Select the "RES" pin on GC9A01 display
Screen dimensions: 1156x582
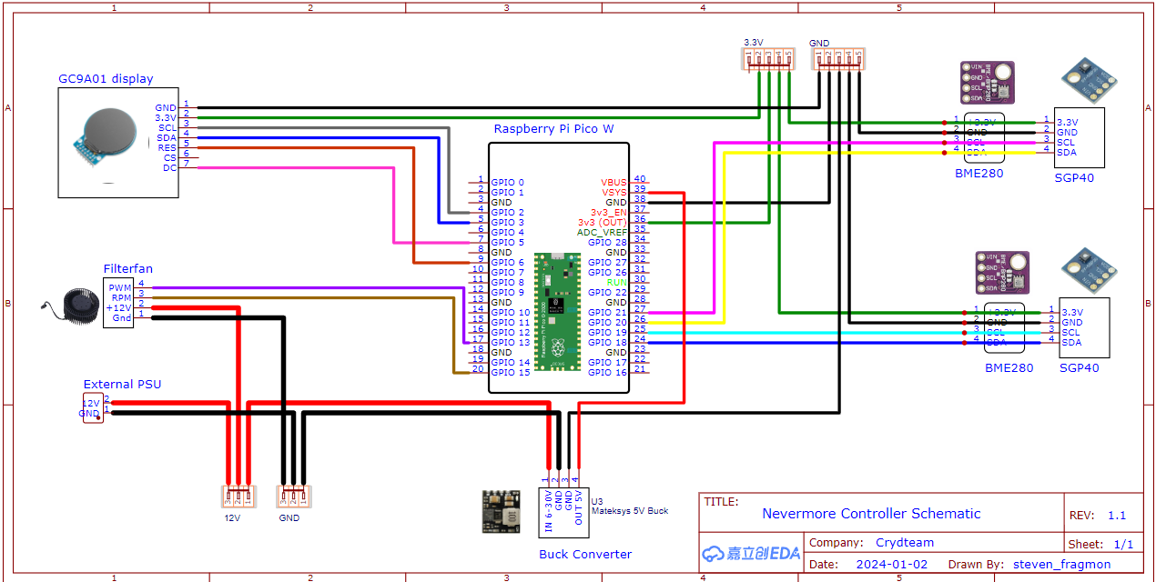click(167, 147)
